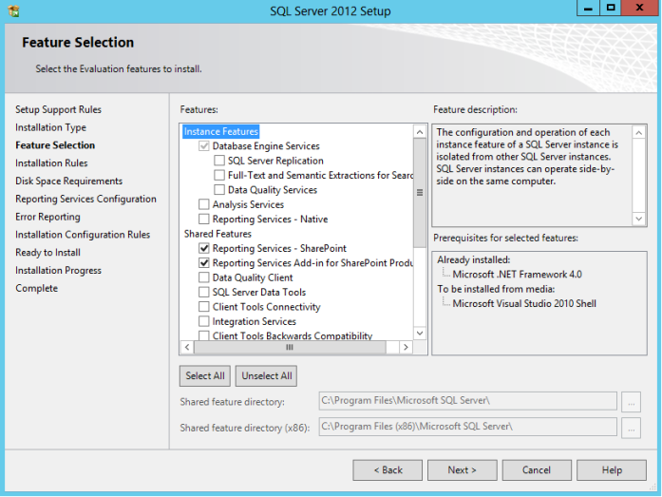Enable the SQL Server Data Tools checkbox
This screenshot has width=662, height=497.
tap(204, 292)
